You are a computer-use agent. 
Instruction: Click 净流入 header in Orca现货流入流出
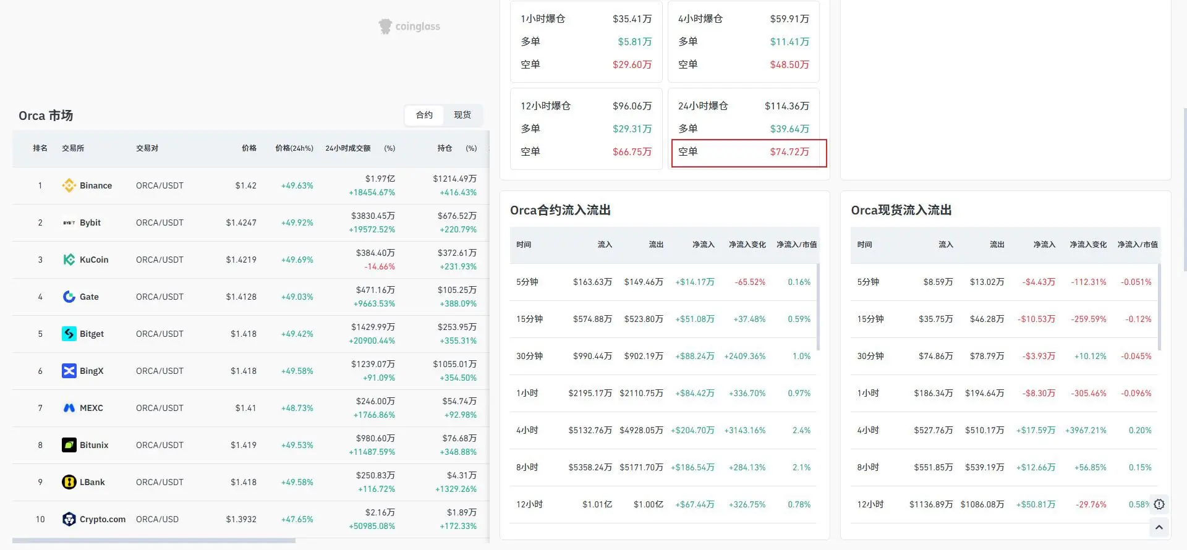(1044, 245)
